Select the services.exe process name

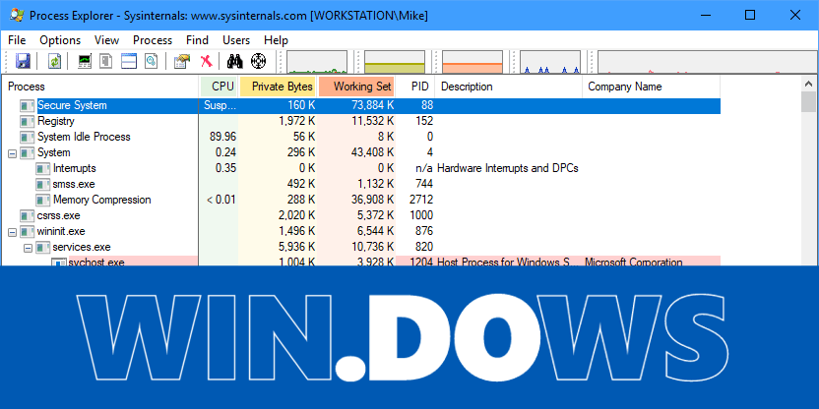tap(82, 247)
